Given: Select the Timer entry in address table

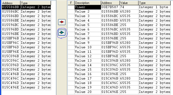Looking at the screenshot, I should pos(88,7).
